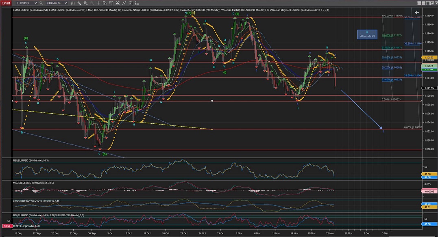Click the zoom out magnifier icon
The image size is (438, 237).
pos(92,3)
